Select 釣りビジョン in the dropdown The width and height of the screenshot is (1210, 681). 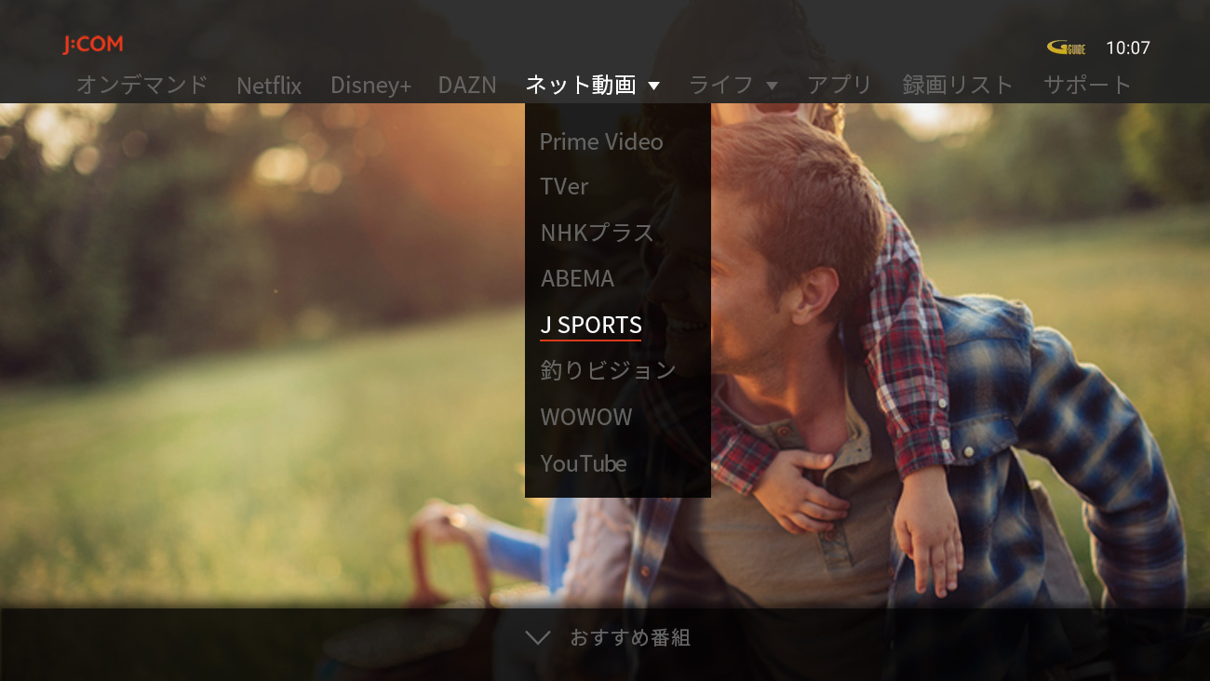tap(608, 370)
